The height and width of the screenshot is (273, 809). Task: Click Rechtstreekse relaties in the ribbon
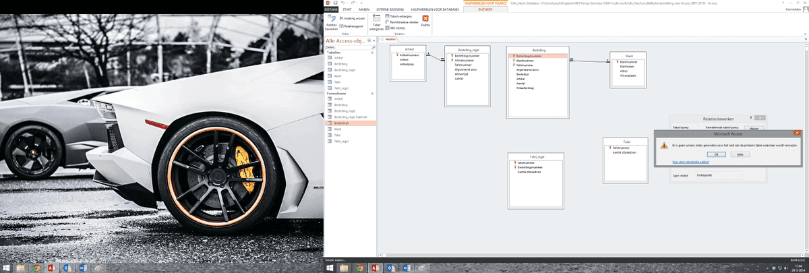(x=402, y=22)
